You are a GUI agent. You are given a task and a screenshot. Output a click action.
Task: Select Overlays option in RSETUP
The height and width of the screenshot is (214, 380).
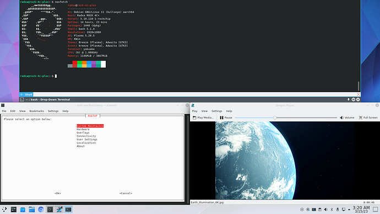83,133
